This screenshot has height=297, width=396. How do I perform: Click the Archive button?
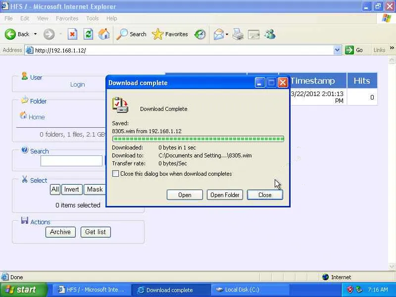(60, 232)
